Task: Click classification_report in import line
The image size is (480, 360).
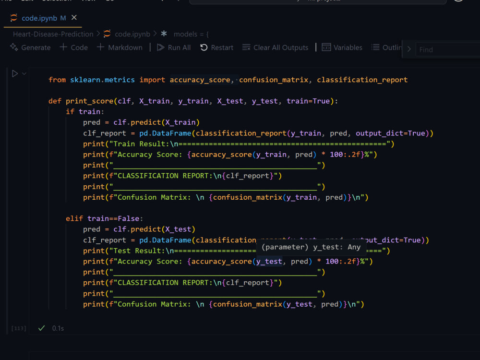Action: pos(362,80)
